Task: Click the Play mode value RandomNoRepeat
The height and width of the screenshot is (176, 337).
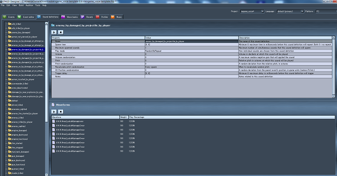Action: (x=154, y=51)
